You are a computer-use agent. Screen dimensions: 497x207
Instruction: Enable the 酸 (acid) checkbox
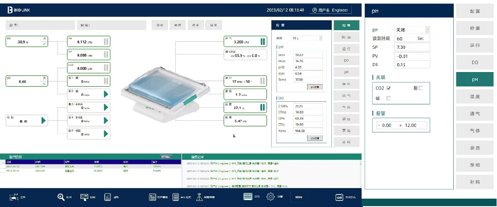(x=420, y=88)
